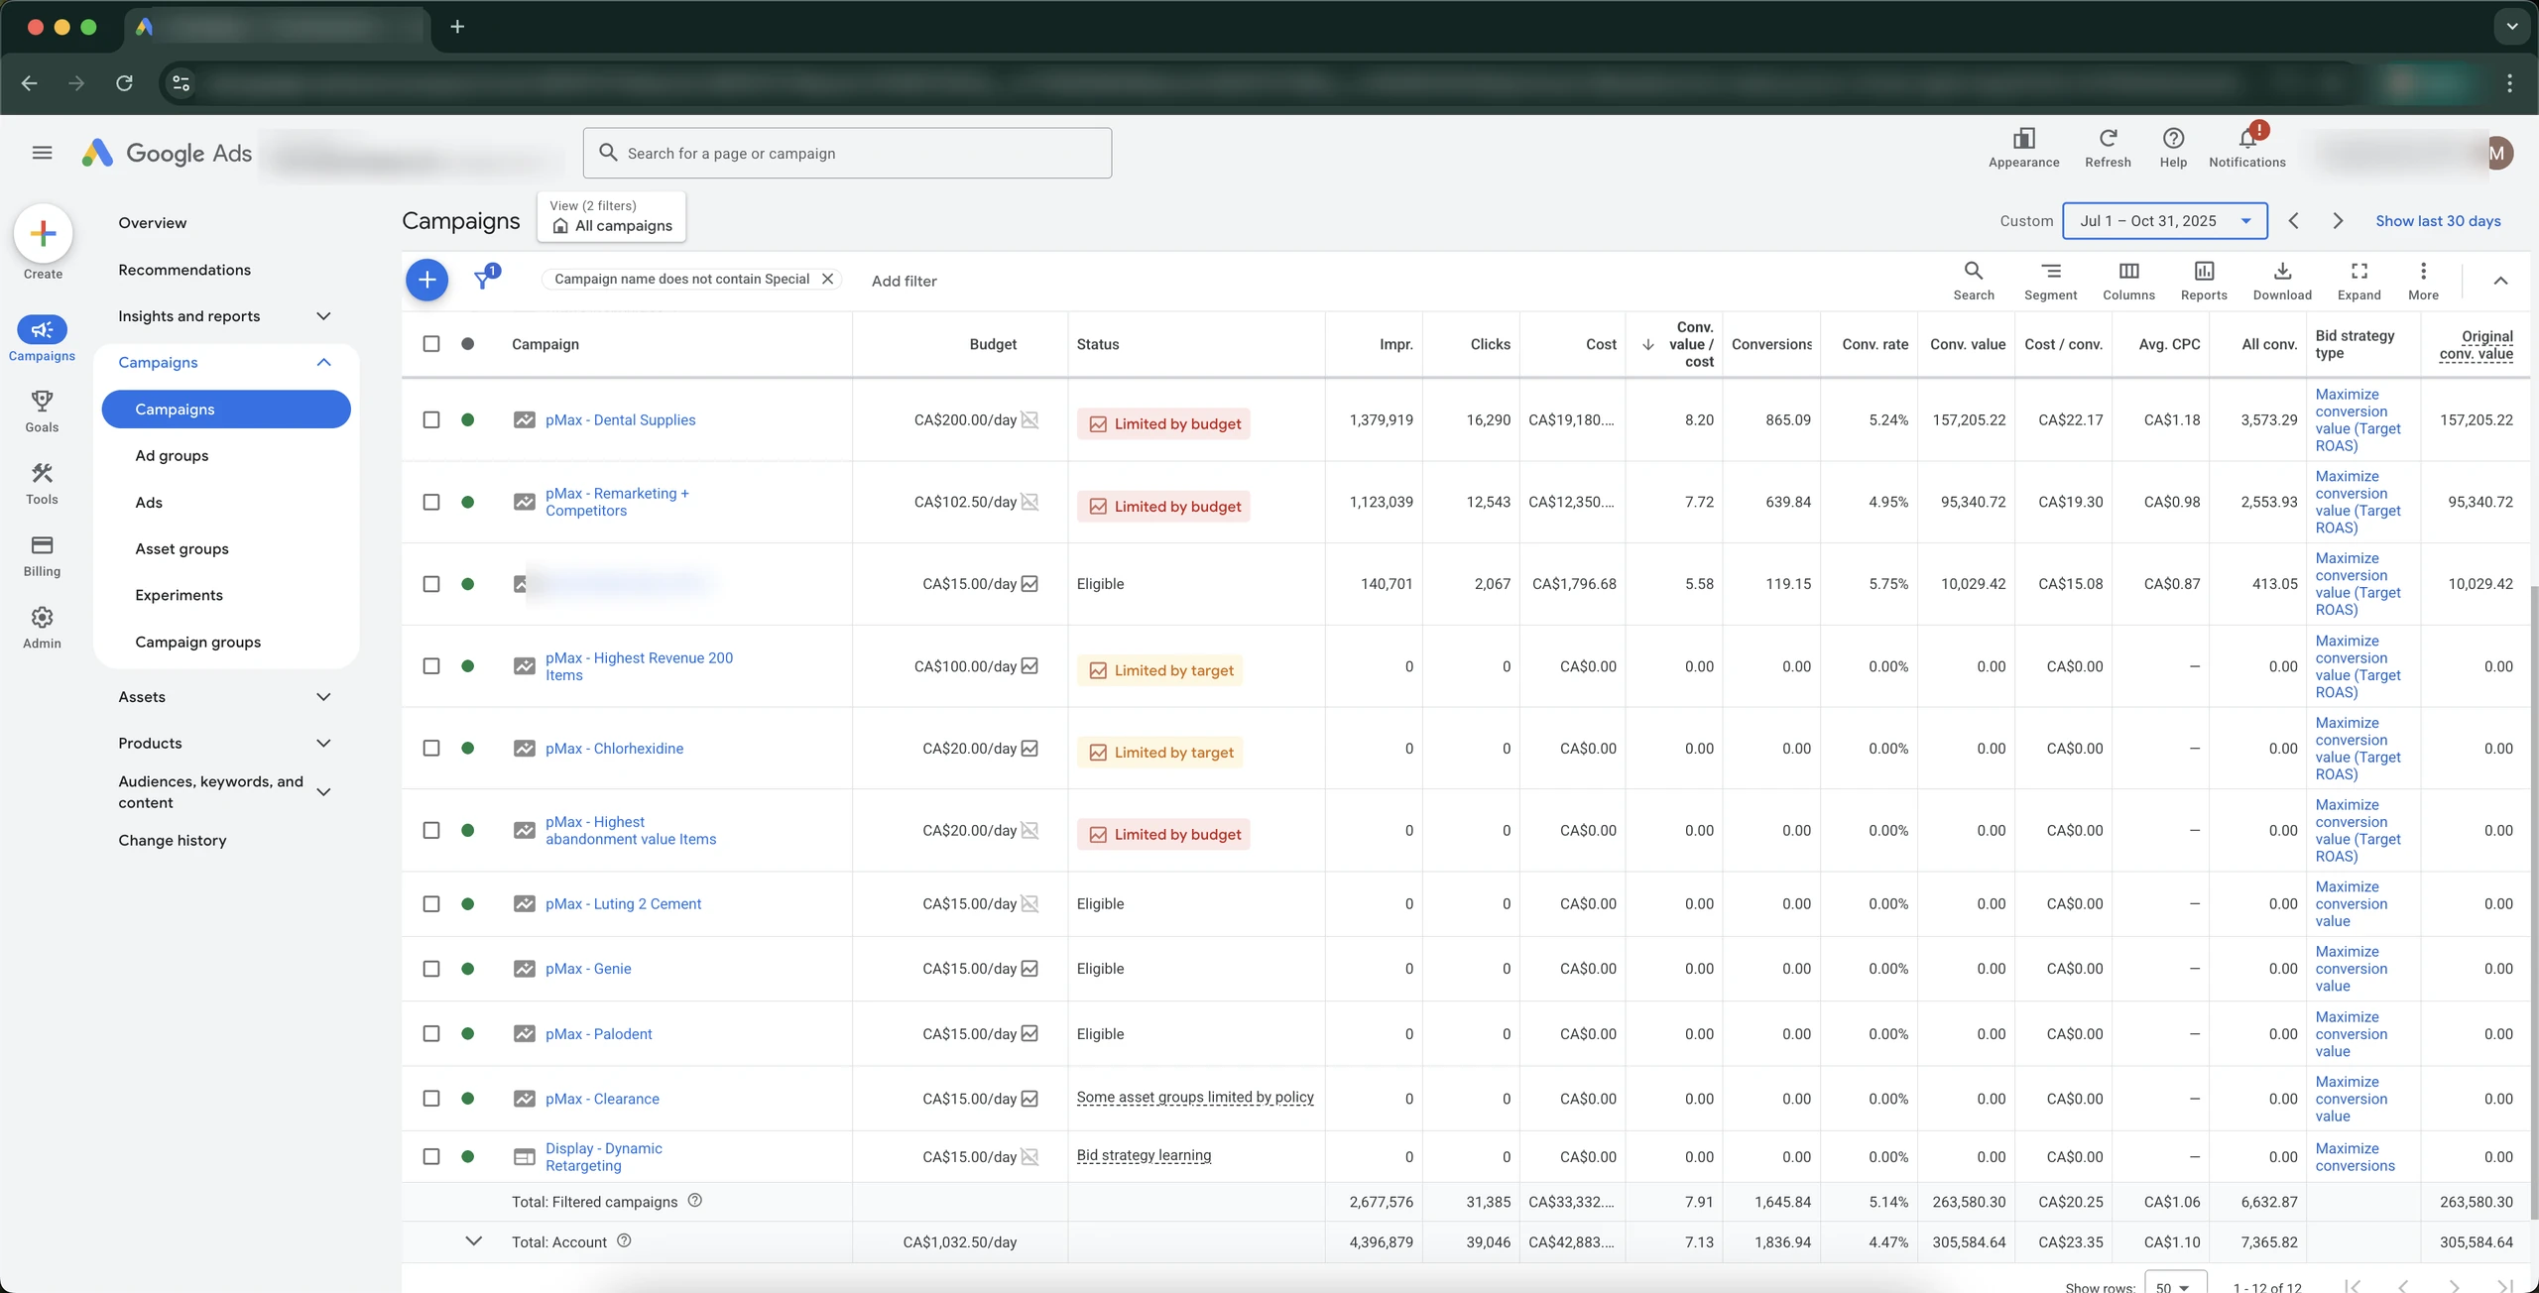This screenshot has width=2539, height=1293.
Task: Open the browser's three-dot menu
Action: coord(2509,83)
